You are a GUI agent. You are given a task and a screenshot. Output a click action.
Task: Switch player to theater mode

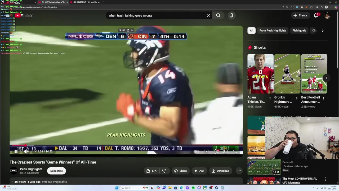225,151
